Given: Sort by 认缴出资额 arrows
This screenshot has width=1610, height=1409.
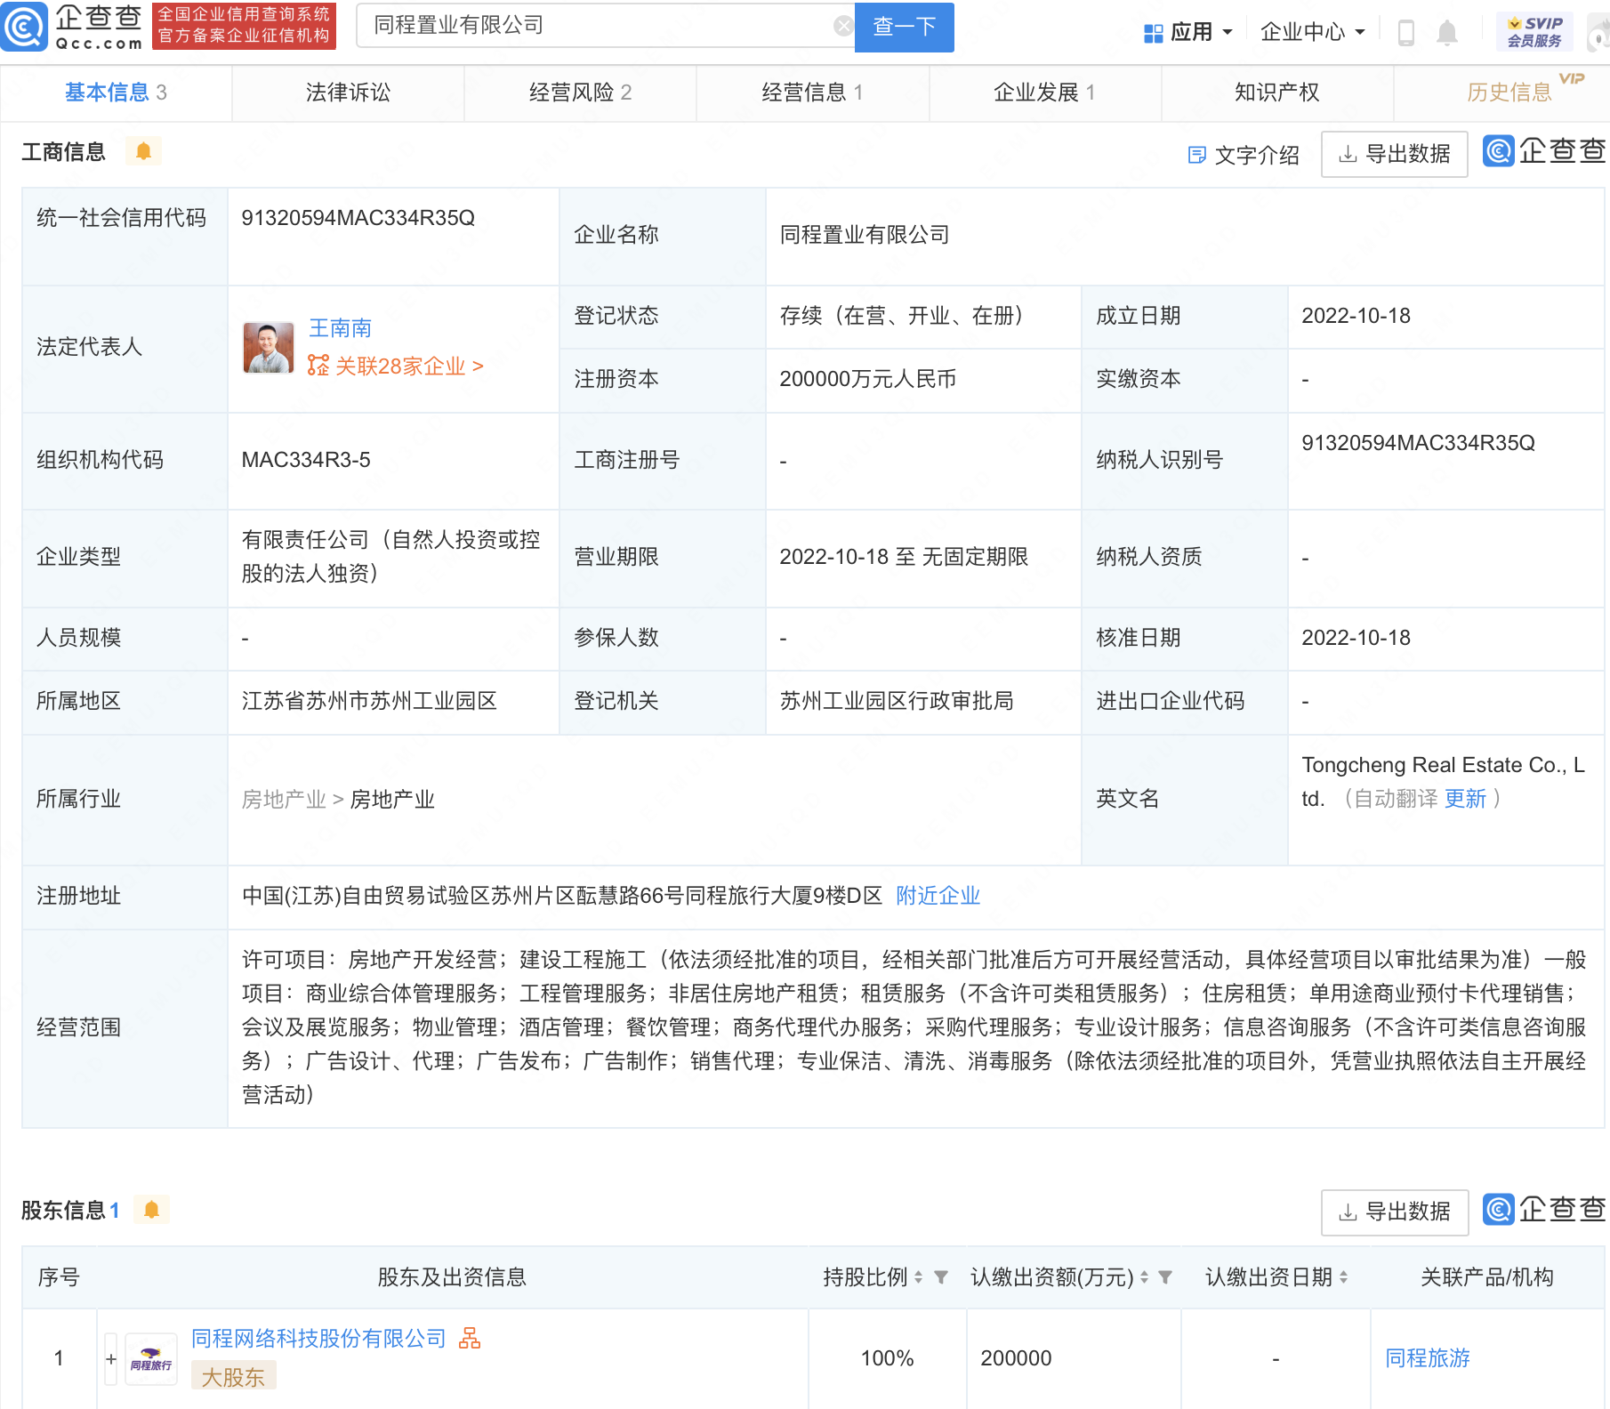Looking at the screenshot, I should click(x=1144, y=1277).
